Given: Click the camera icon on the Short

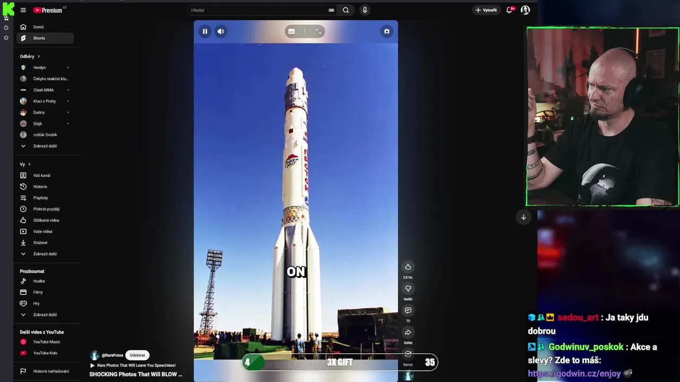Looking at the screenshot, I should click(387, 31).
